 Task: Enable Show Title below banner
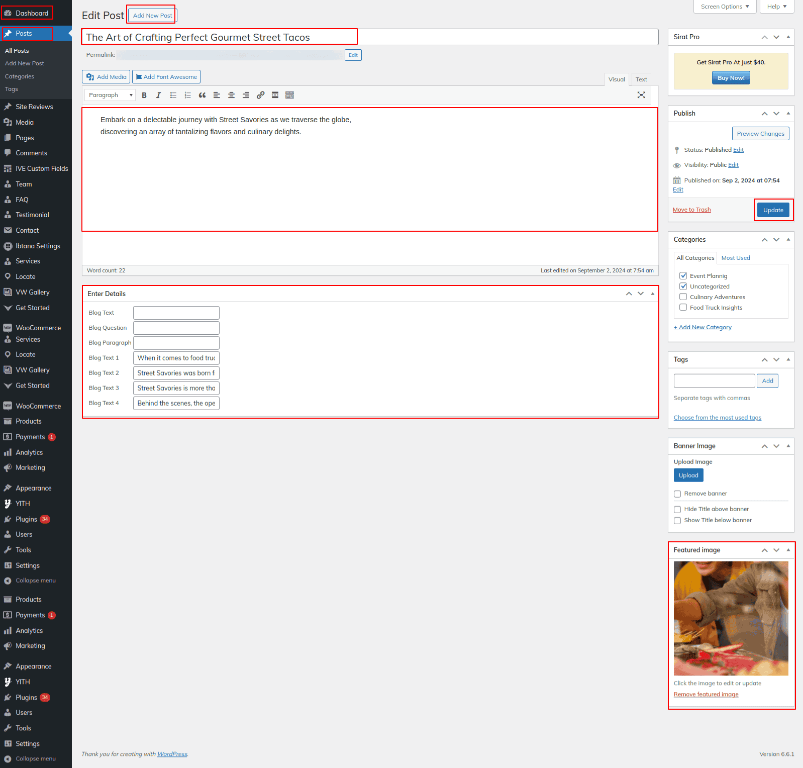[677, 520]
